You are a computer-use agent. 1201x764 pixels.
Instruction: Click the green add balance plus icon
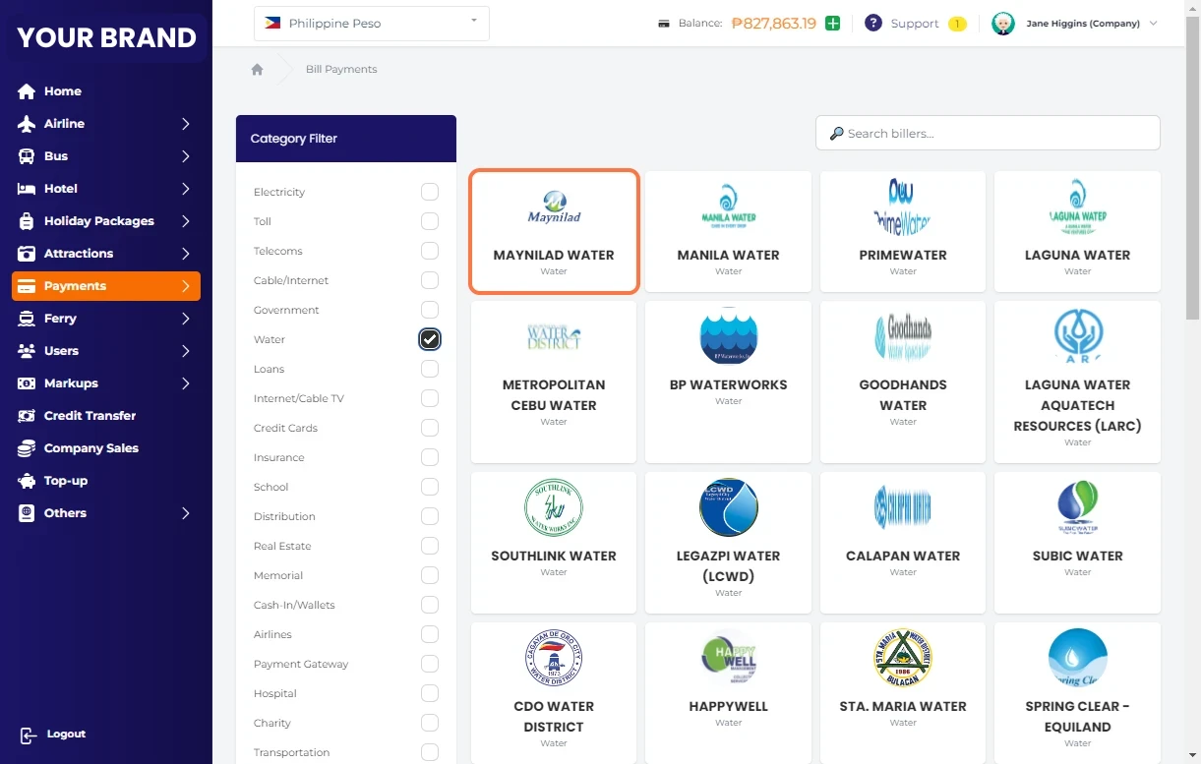pos(833,24)
